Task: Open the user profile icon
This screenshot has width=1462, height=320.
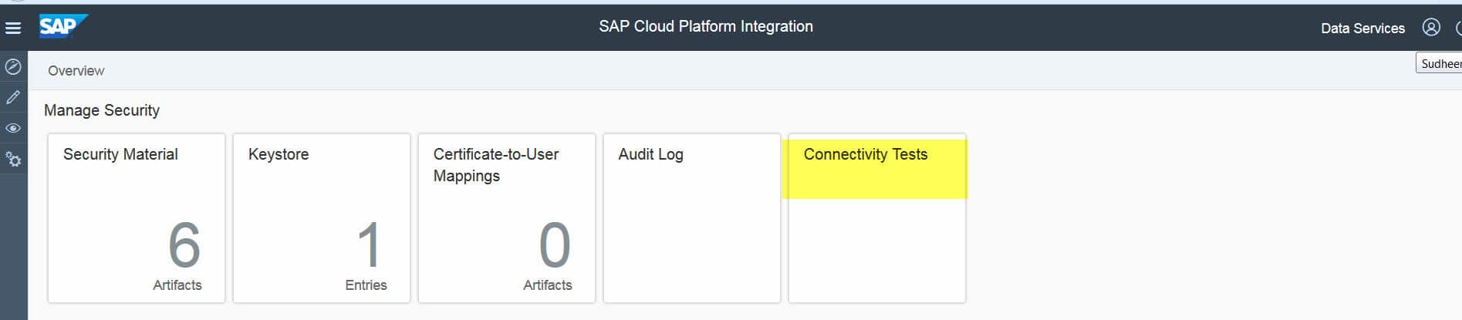Action: [1430, 28]
